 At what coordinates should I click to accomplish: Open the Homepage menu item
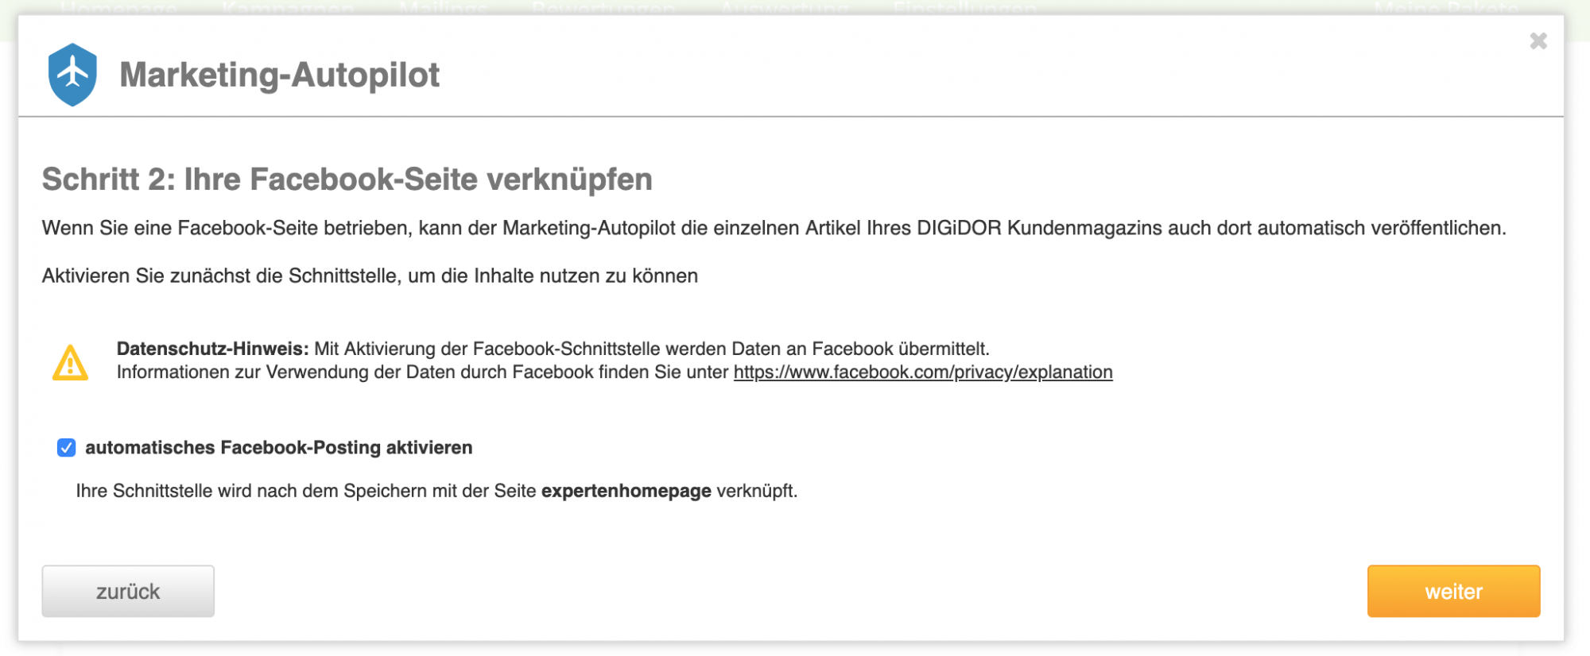119,8
